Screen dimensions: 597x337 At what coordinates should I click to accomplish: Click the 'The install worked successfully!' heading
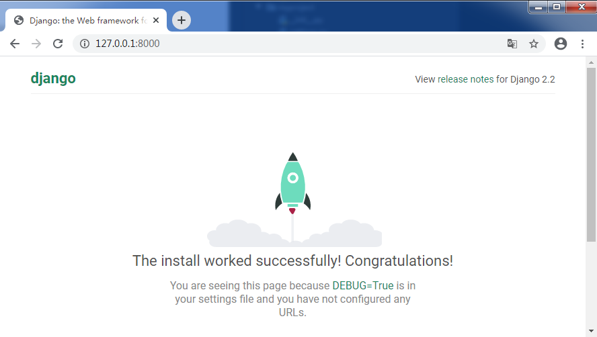click(x=293, y=261)
